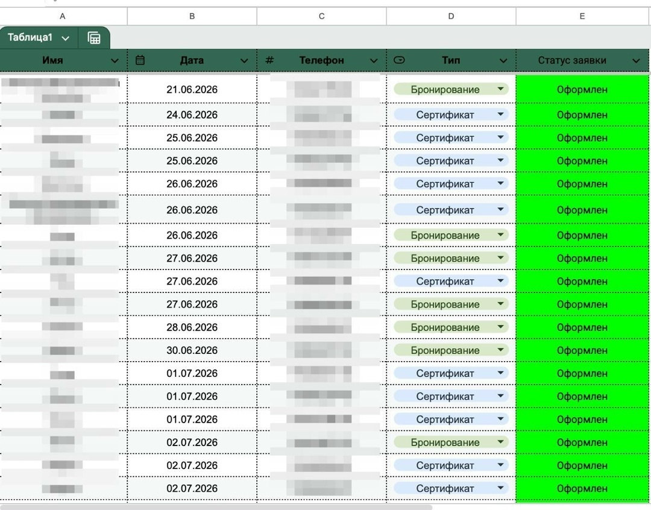The width and height of the screenshot is (651, 510).
Task: Select column D header
Action: (451, 16)
